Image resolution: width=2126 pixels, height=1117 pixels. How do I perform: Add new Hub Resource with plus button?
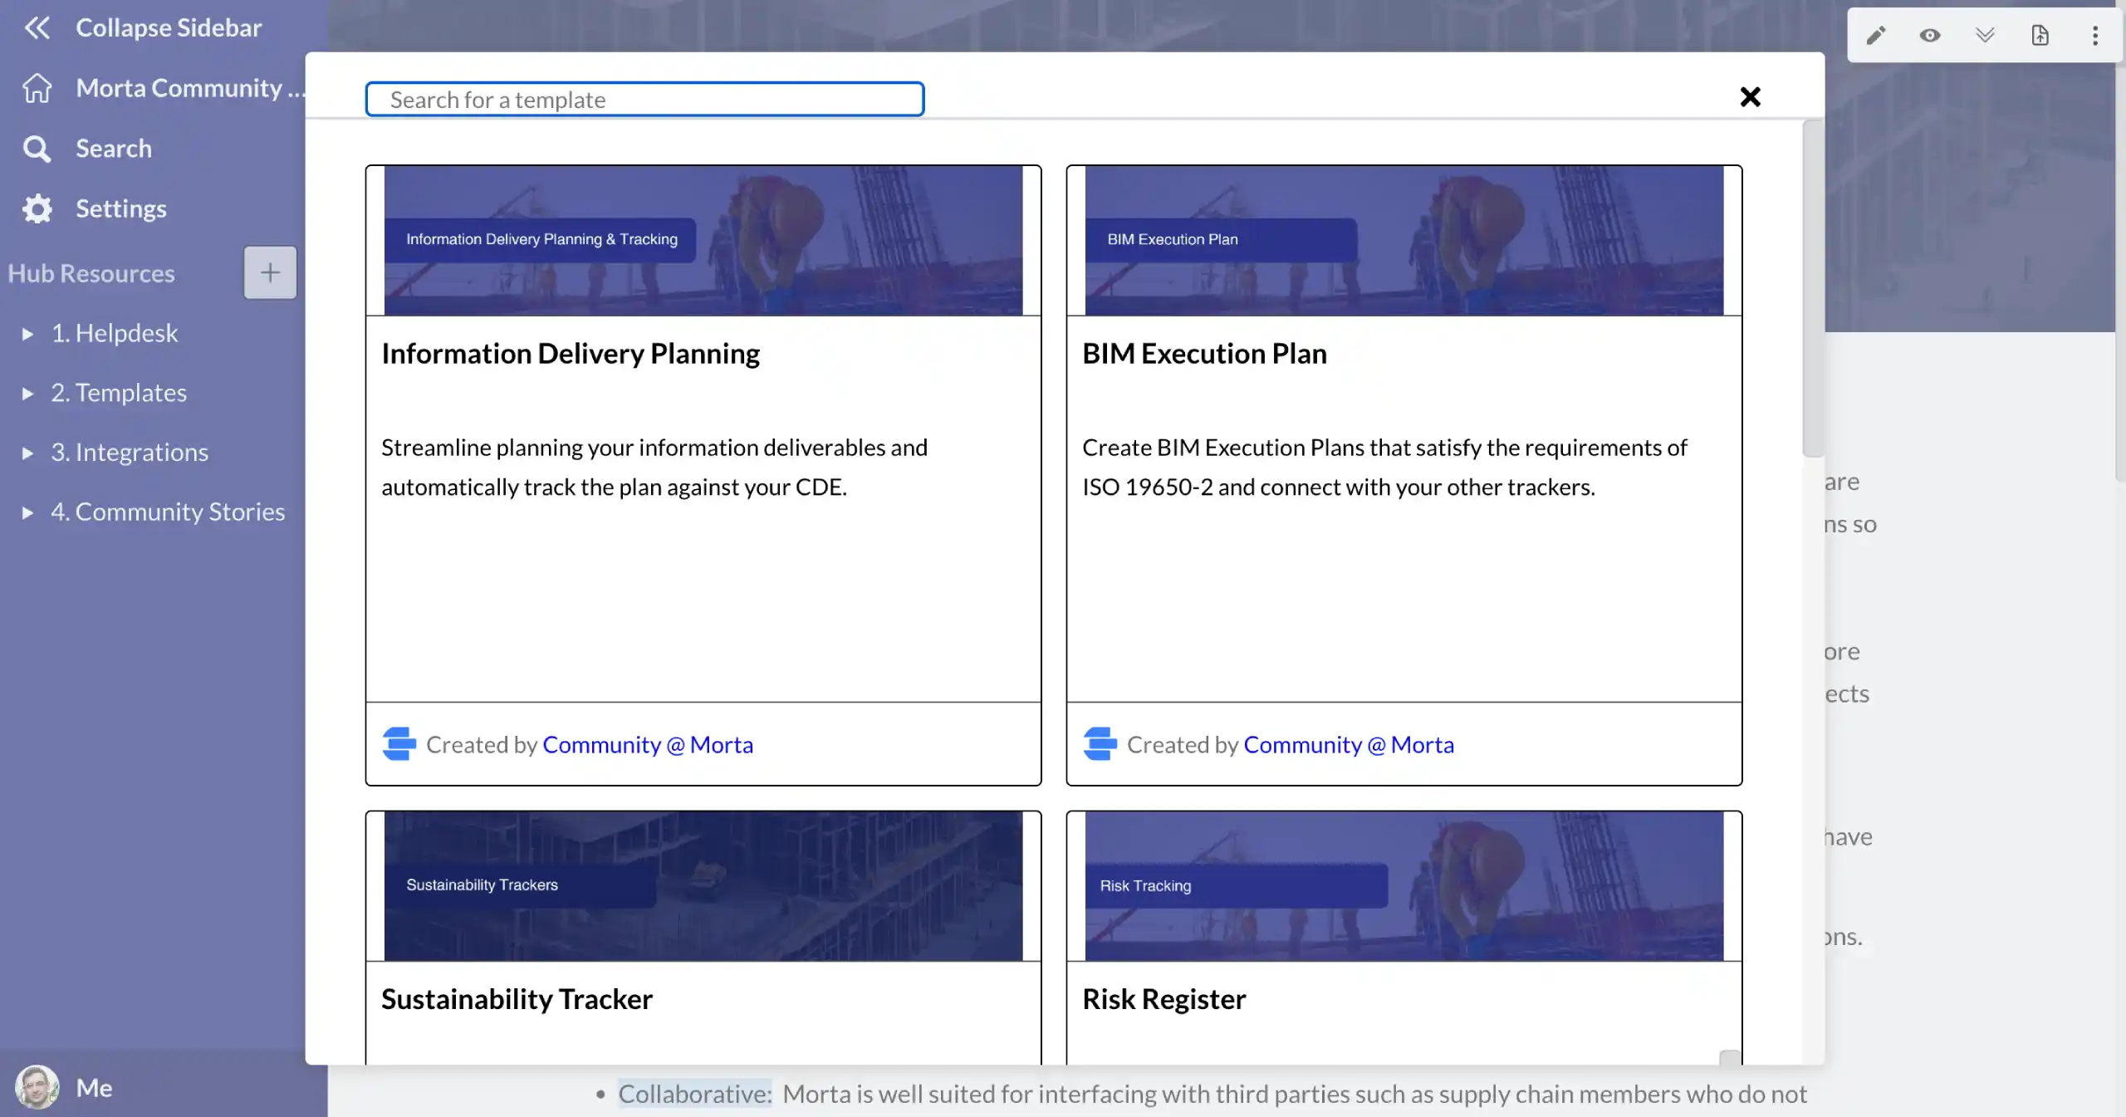pyautogui.click(x=270, y=272)
